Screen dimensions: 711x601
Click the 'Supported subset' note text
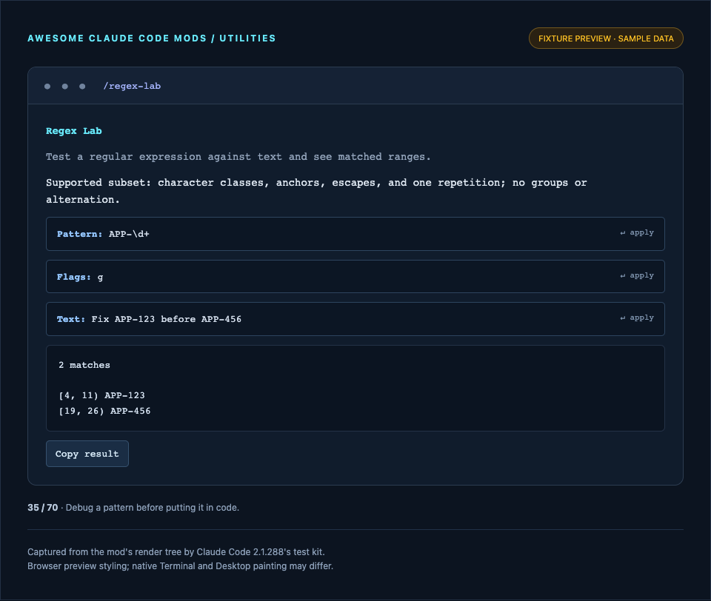point(316,191)
